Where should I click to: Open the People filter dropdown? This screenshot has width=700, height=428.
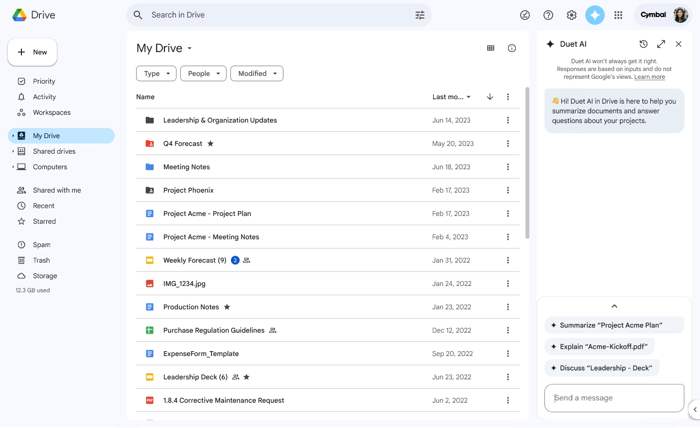click(203, 73)
